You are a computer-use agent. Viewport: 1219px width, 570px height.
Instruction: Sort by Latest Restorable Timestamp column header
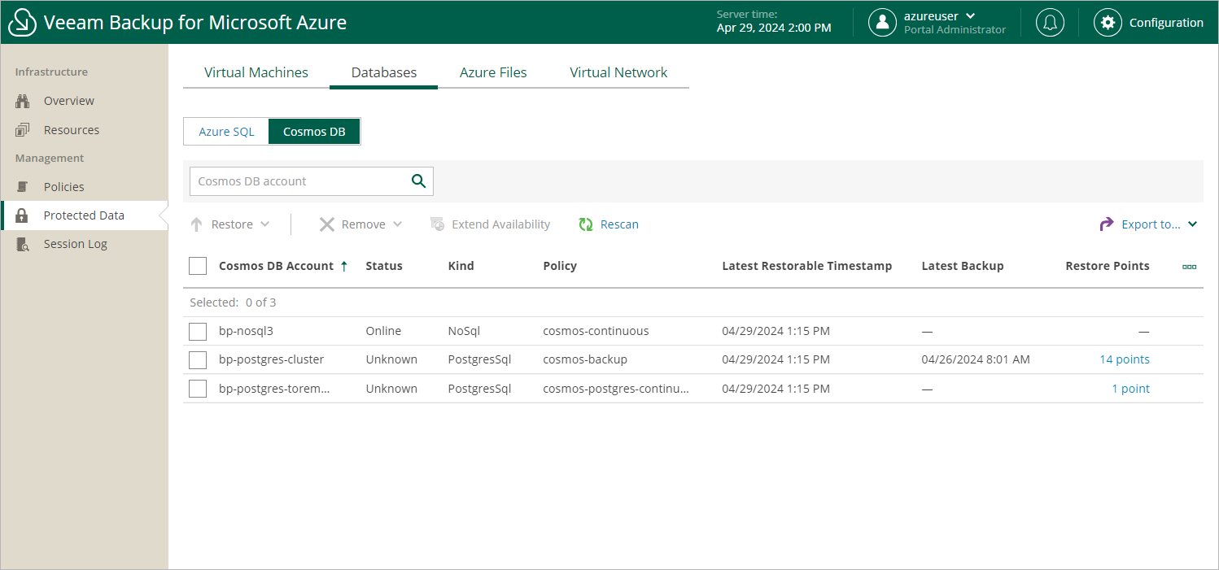[807, 266]
